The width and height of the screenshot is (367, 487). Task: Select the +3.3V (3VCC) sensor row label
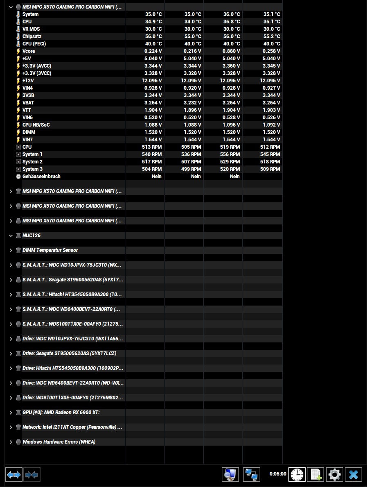tap(36, 73)
